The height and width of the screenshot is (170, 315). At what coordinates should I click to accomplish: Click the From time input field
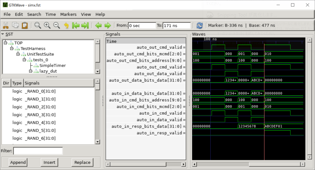coord(142,25)
